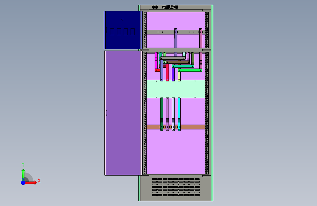The height and width of the screenshot is (206, 317).
Task: Select the blue-violet vertical busbar
Action: tap(173, 74)
